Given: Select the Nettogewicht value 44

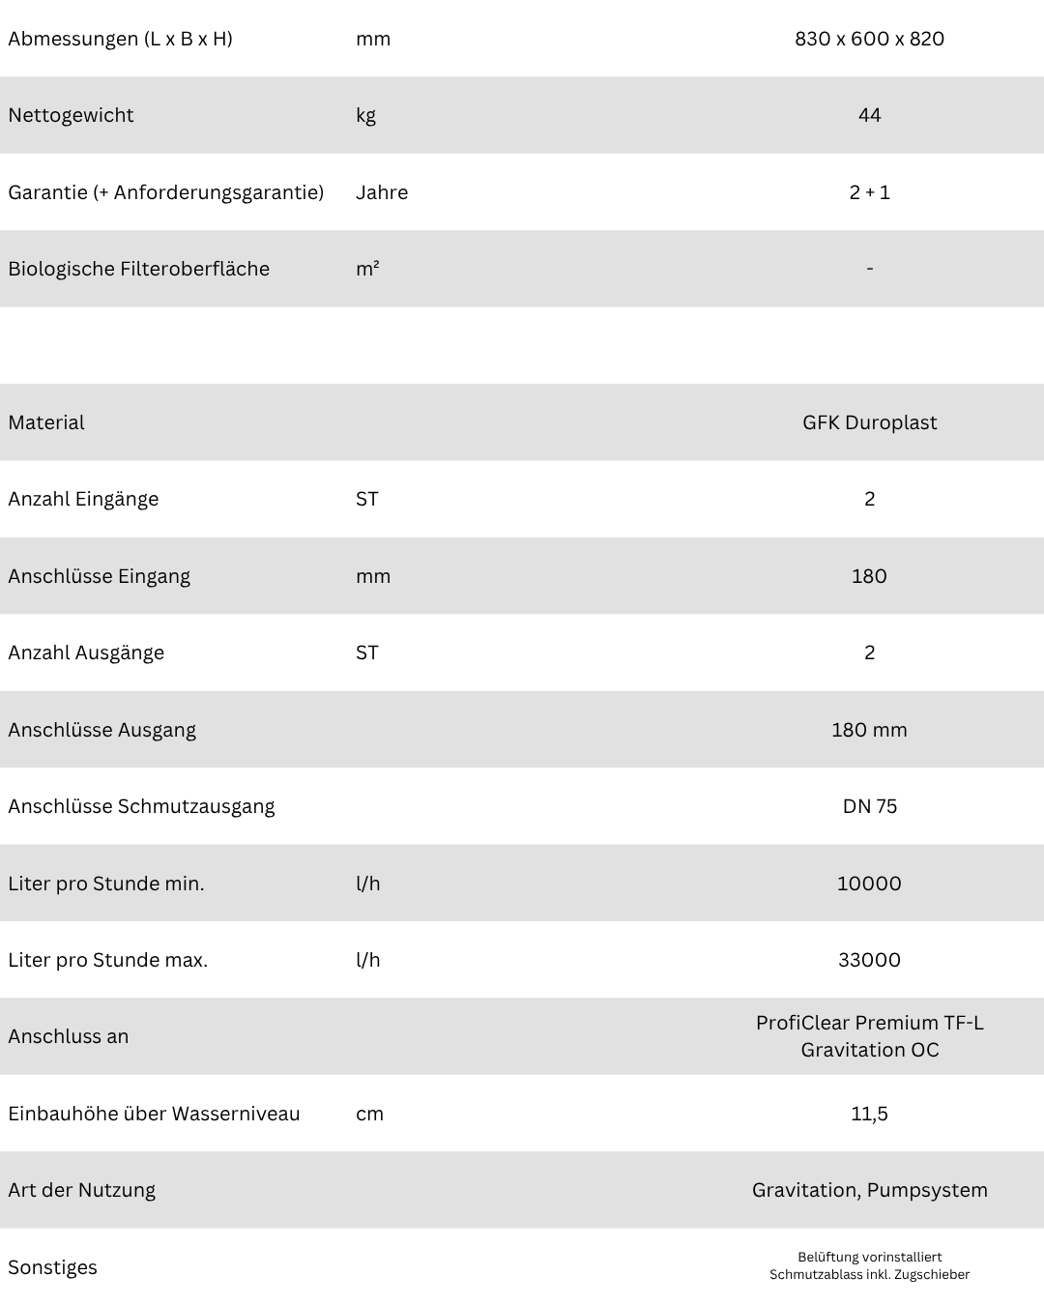Looking at the screenshot, I should [869, 115].
